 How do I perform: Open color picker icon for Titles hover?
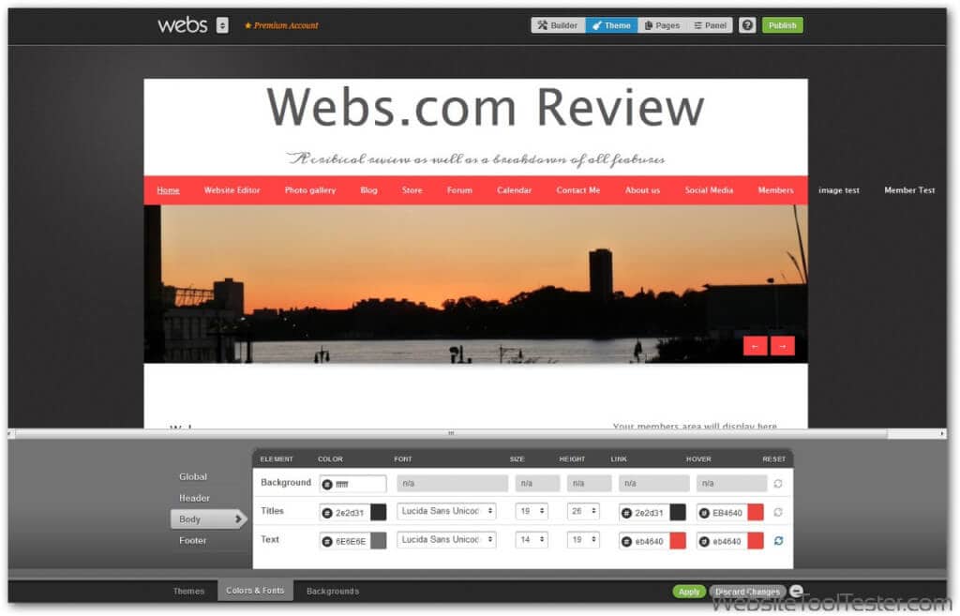(704, 513)
